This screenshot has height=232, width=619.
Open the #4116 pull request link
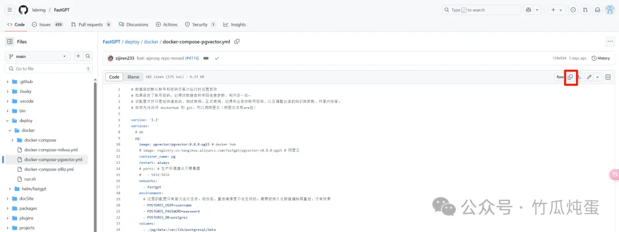[191, 58]
